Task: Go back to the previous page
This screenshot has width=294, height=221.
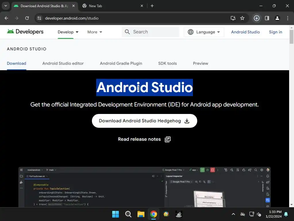Action: (x=6, y=18)
